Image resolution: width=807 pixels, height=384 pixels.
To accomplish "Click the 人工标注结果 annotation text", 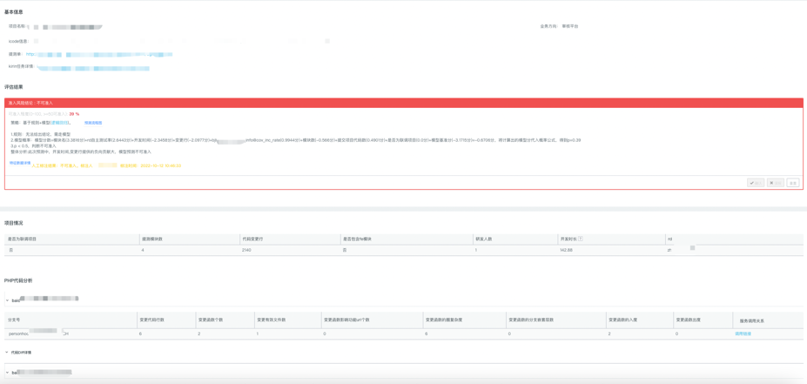I will [106, 165].
